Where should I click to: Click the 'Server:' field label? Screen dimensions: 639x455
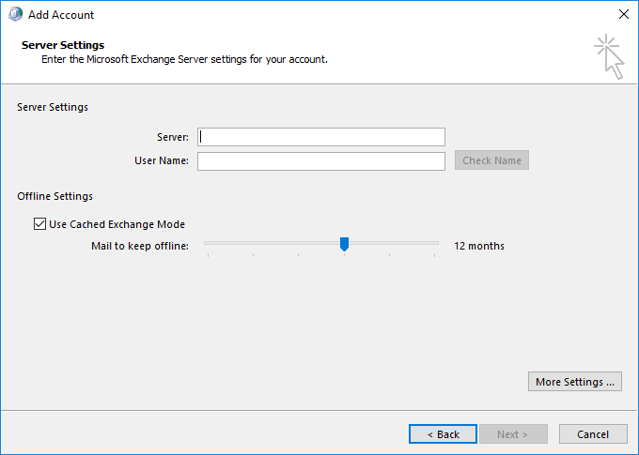(173, 137)
